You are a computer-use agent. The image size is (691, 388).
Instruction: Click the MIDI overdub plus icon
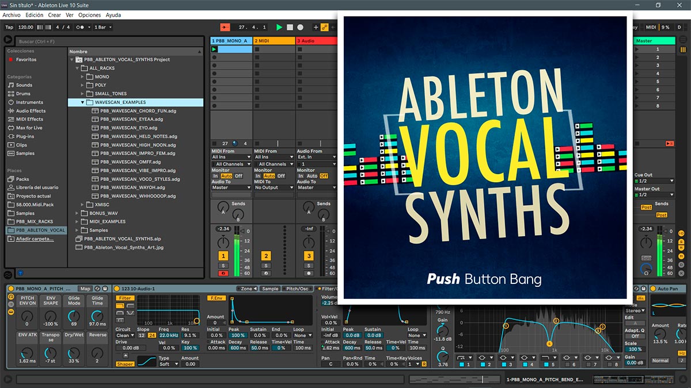(x=316, y=27)
